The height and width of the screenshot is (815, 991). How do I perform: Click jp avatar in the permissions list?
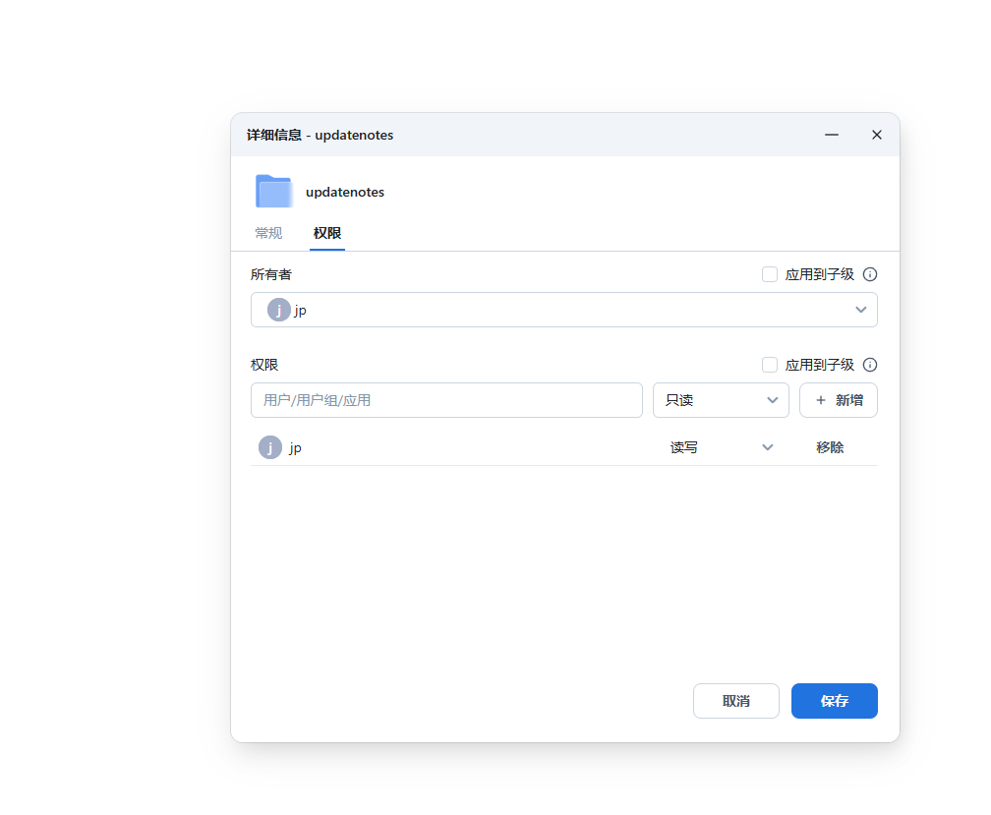click(x=269, y=447)
